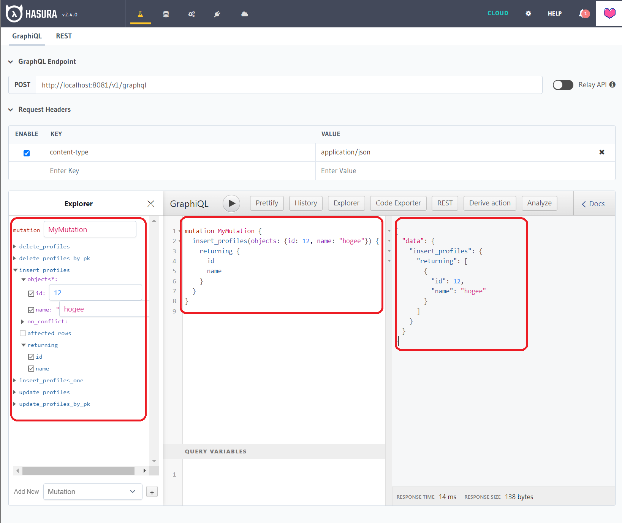Open settings gear icon in header
Screen dimensions: 622x523
[528, 13]
